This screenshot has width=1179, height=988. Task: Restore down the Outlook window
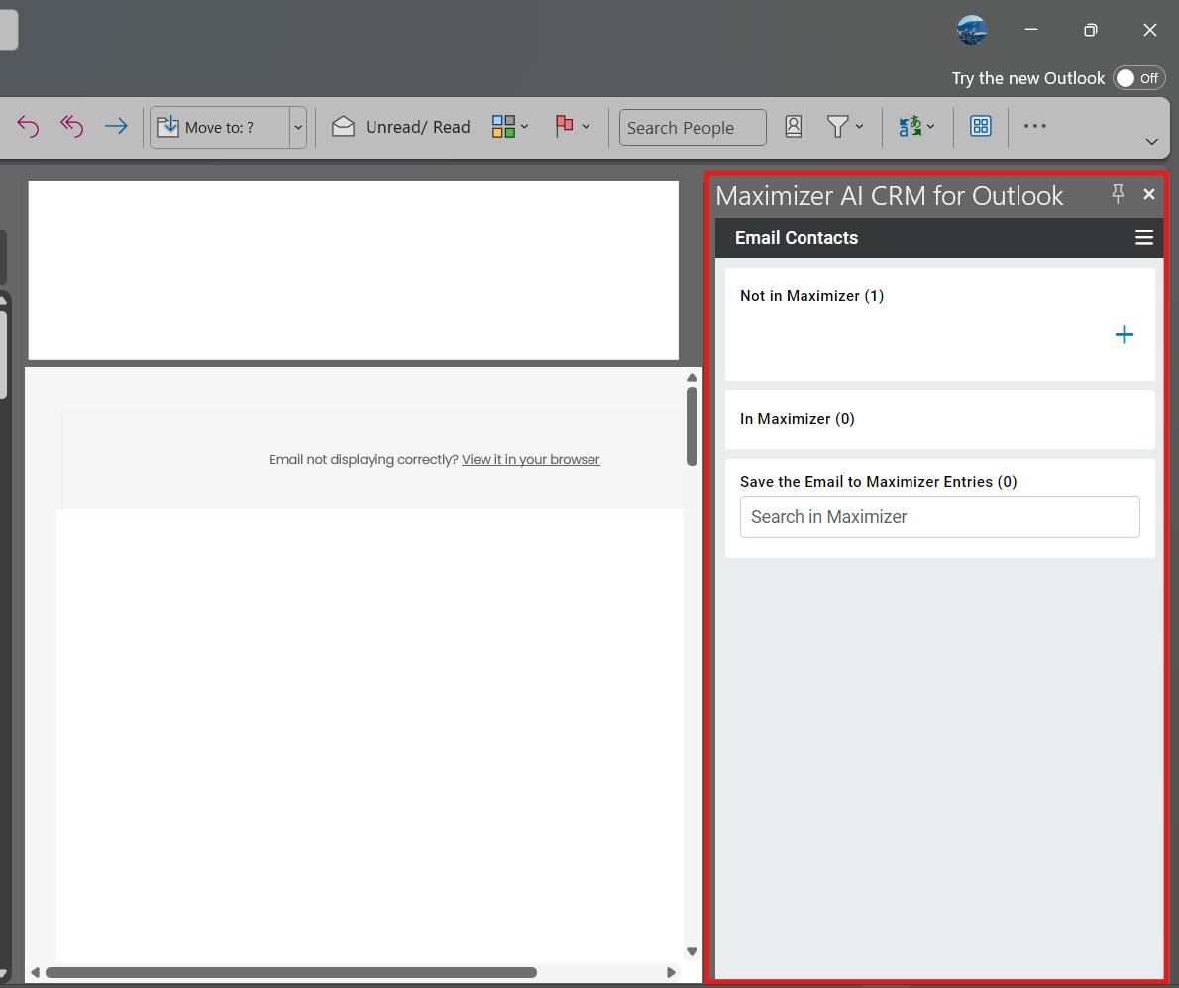[x=1090, y=30]
